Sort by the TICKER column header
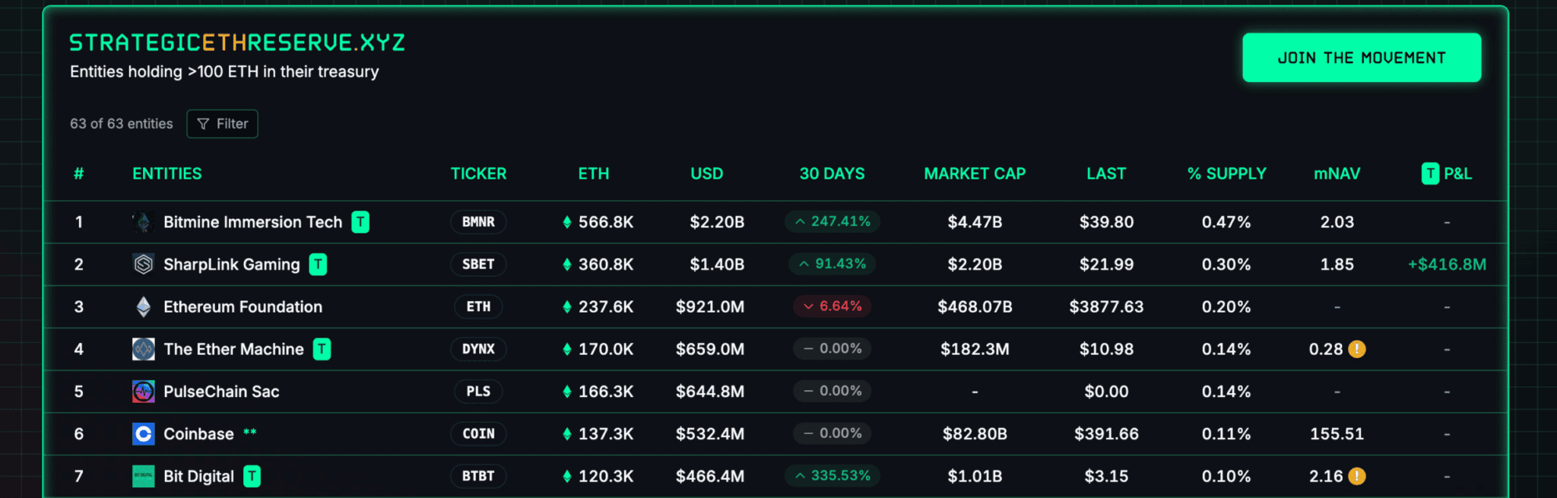 coord(478,174)
